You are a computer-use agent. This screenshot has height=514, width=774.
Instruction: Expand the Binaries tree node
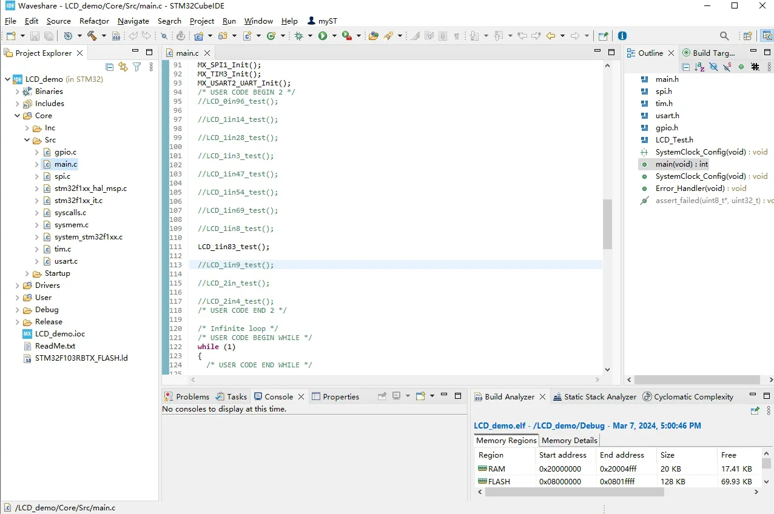coord(17,92)
